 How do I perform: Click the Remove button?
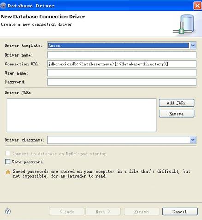pos(176,114)
